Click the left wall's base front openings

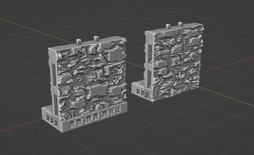point(95,118)
